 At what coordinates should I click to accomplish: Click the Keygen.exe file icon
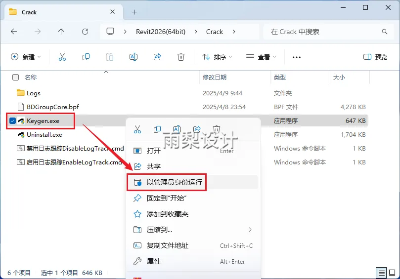pos(21,121)
